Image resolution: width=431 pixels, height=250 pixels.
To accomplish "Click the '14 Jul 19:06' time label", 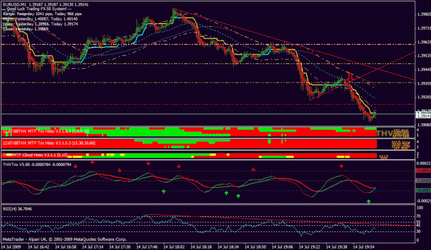I will click(283, 247).
